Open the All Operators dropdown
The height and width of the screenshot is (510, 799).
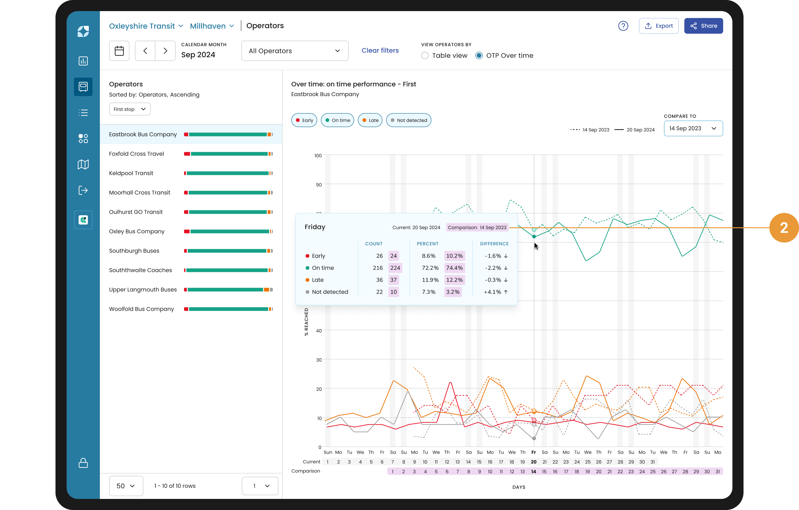tap(295, 51)
